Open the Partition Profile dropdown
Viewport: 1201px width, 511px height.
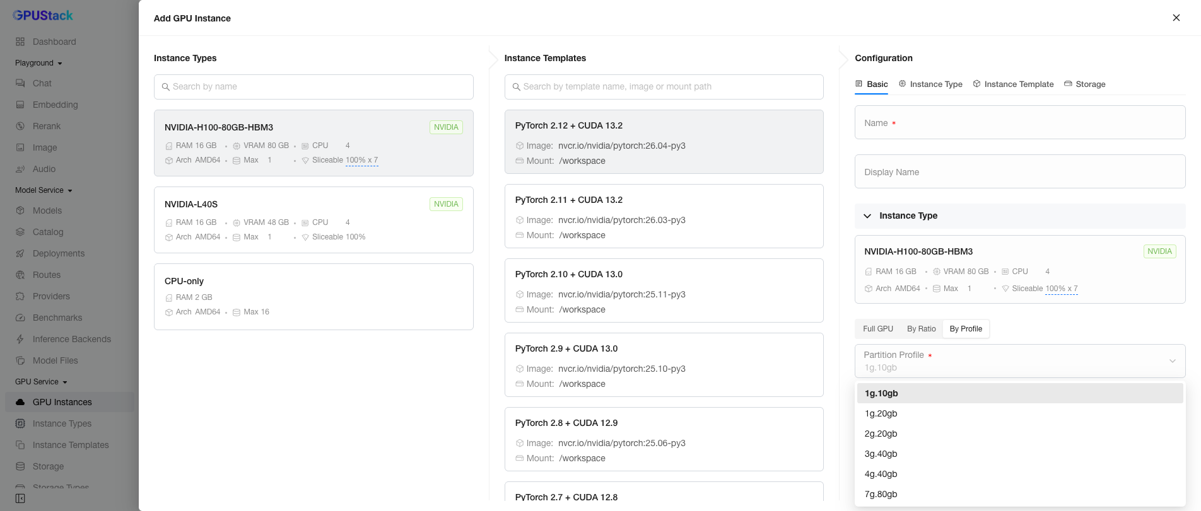pyautogui.click(x=1020, y=361)
